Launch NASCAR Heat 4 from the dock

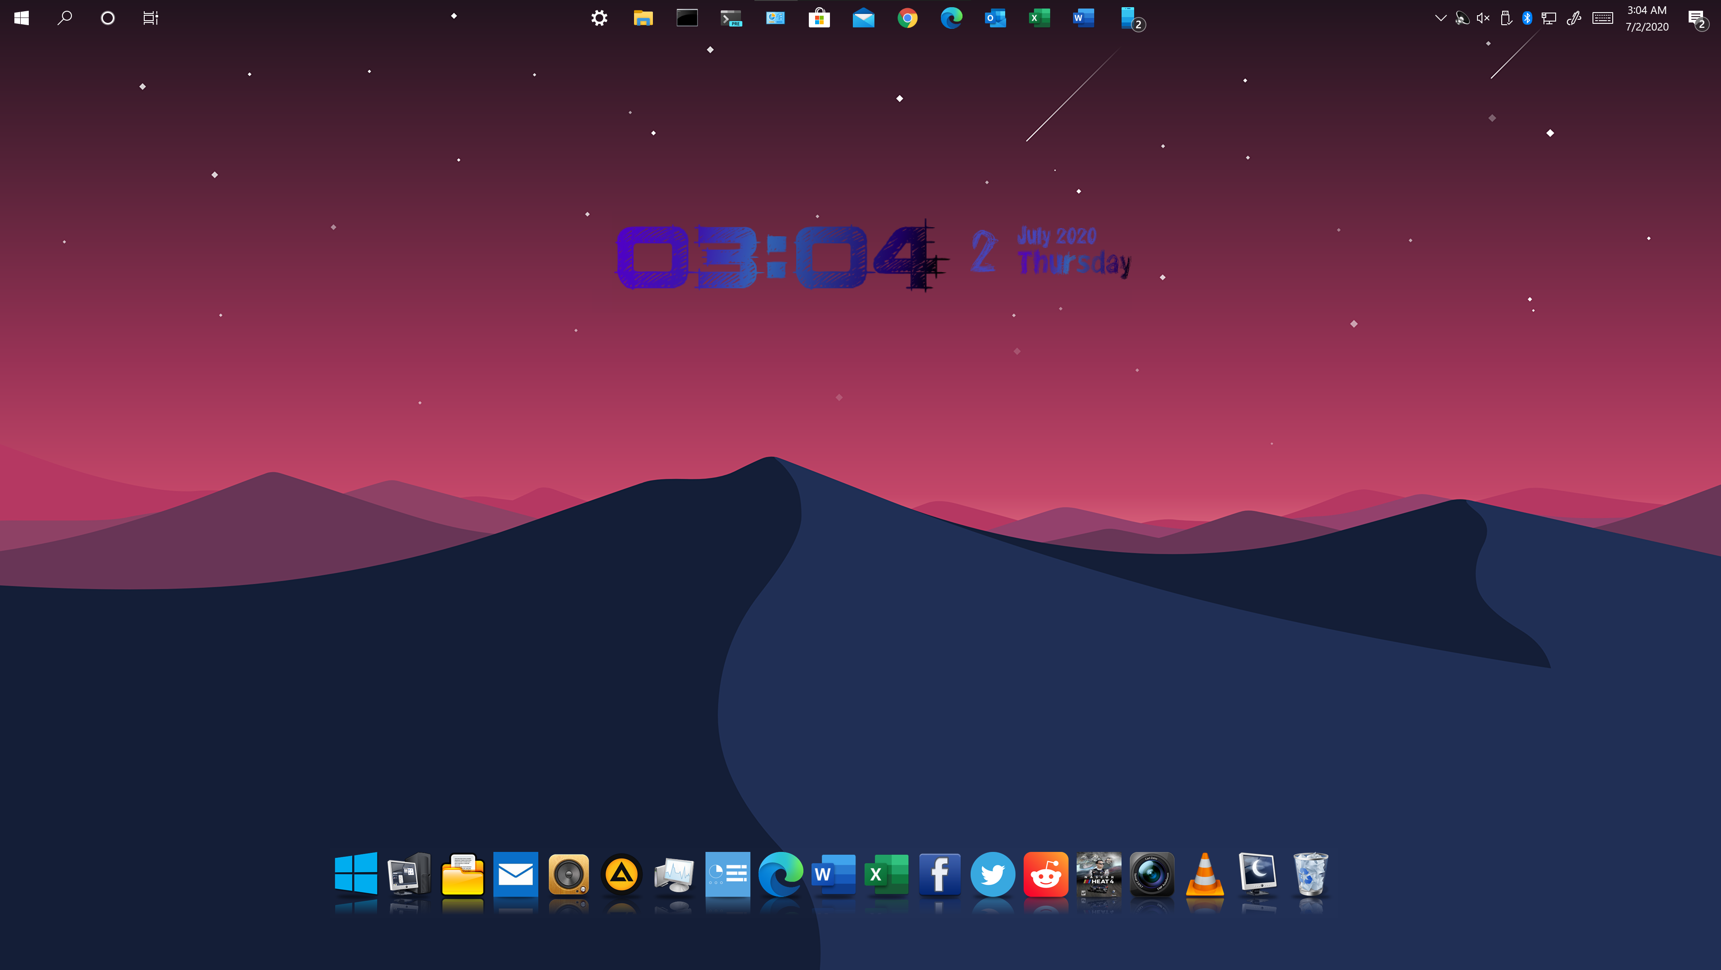[1099, 875]
